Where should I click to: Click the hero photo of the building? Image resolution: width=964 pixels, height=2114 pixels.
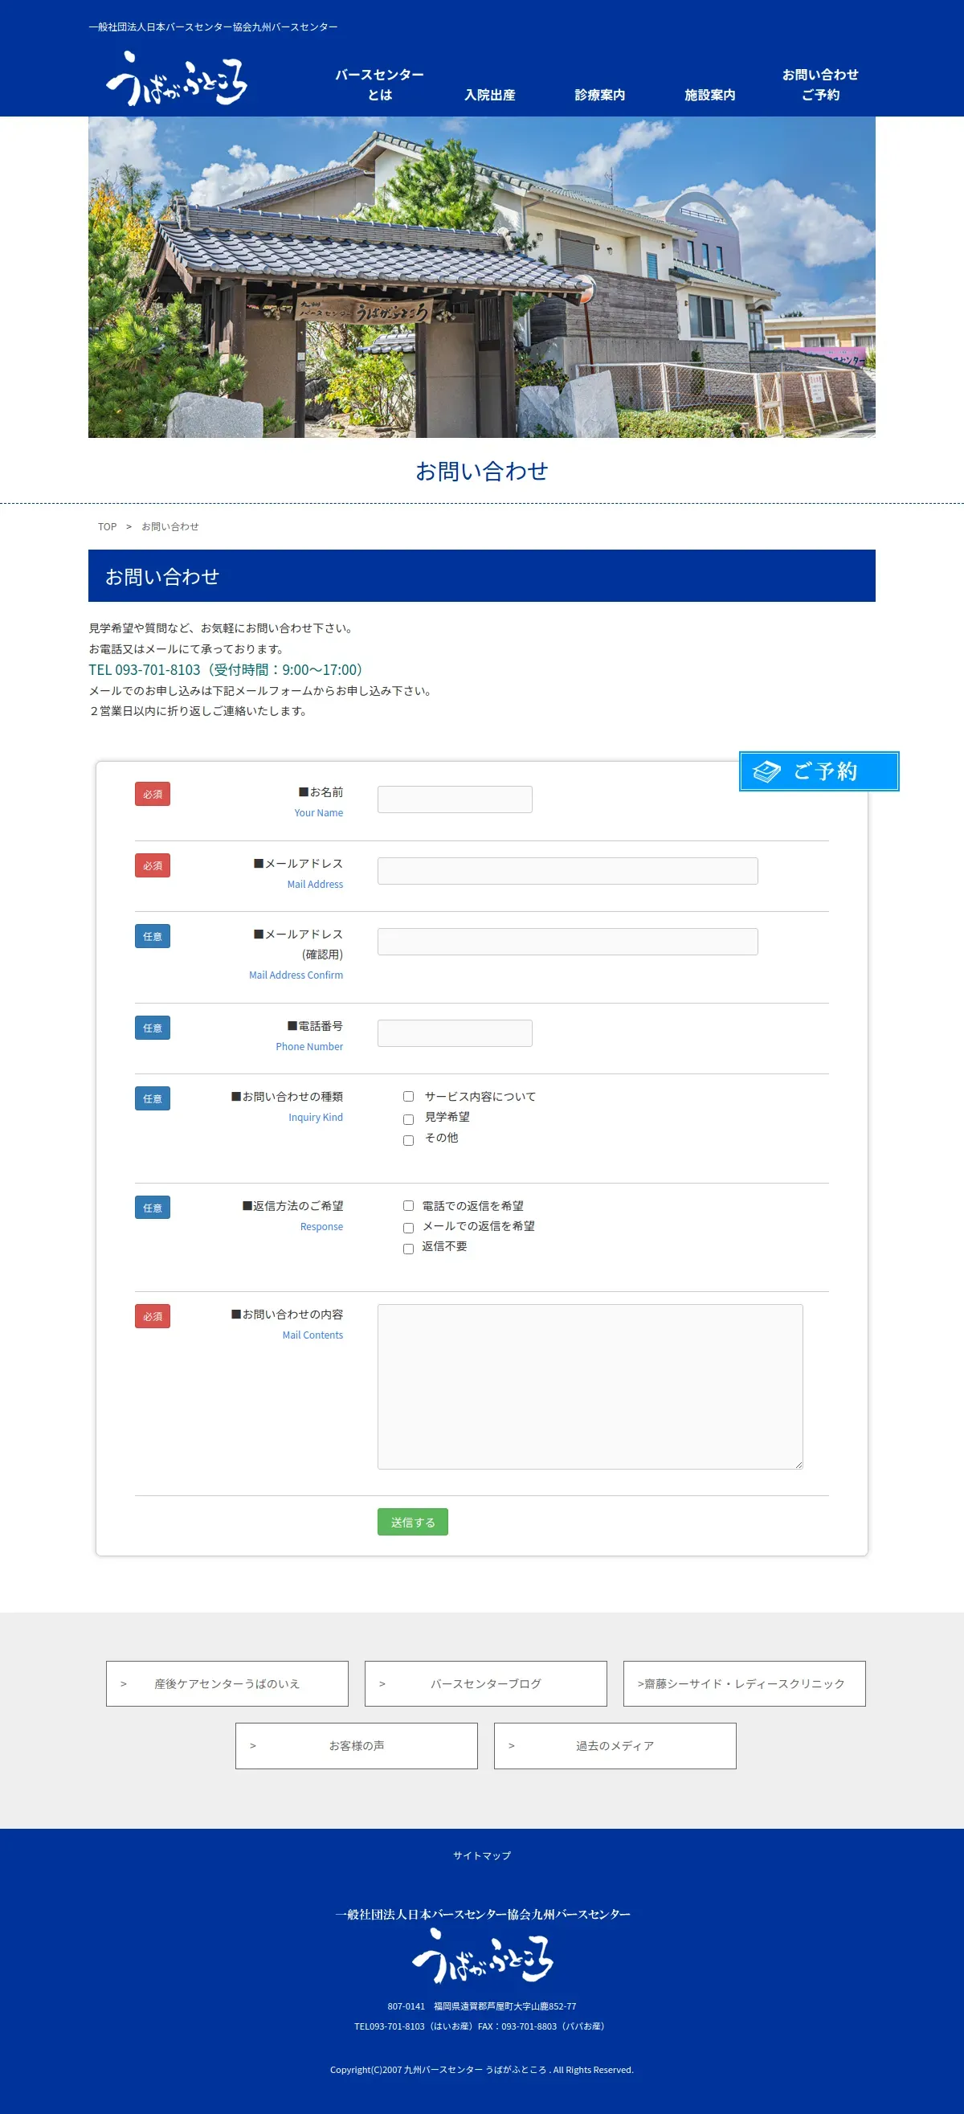pos(481,277)
